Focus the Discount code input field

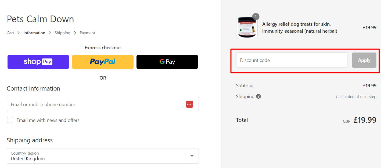coord(291,60)
